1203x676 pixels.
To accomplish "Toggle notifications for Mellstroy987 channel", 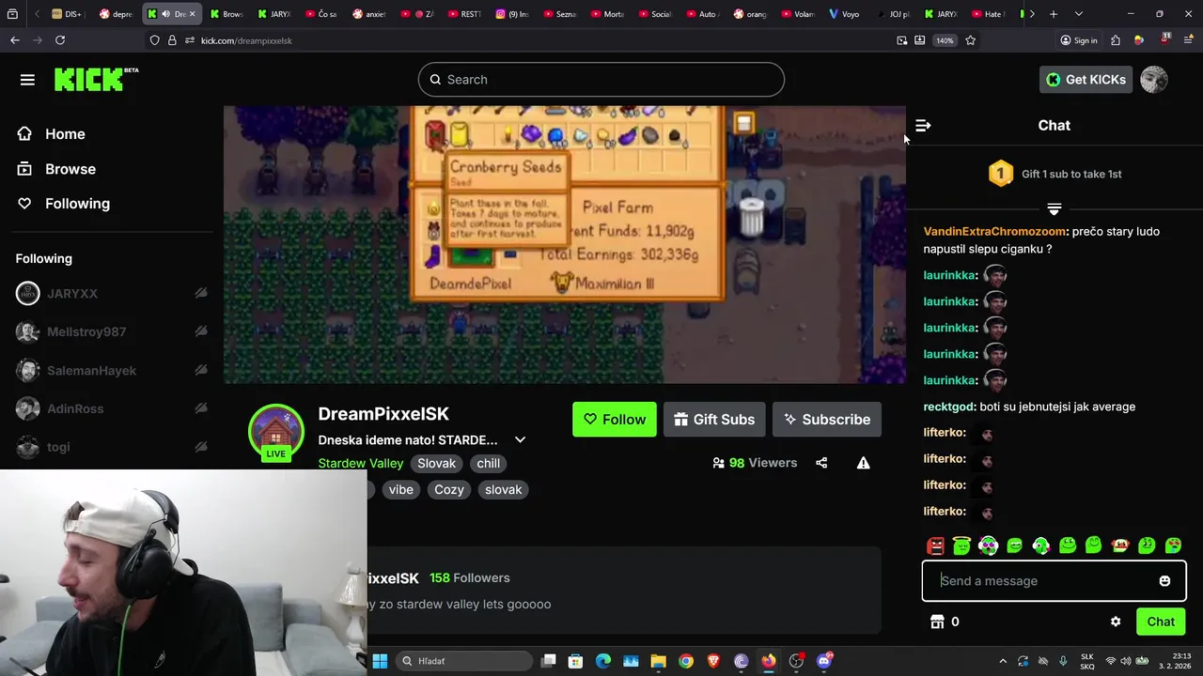I will point(201,331).
